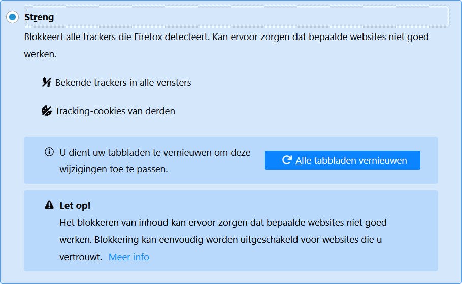Click the bold Streng label
Image resolution: width=462 pixels, height=284 pixels.
coord(39,17)
